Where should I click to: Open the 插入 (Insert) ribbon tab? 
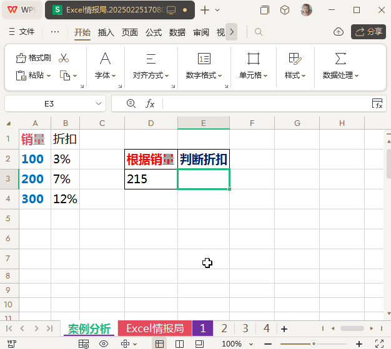(x=106, y=32)
